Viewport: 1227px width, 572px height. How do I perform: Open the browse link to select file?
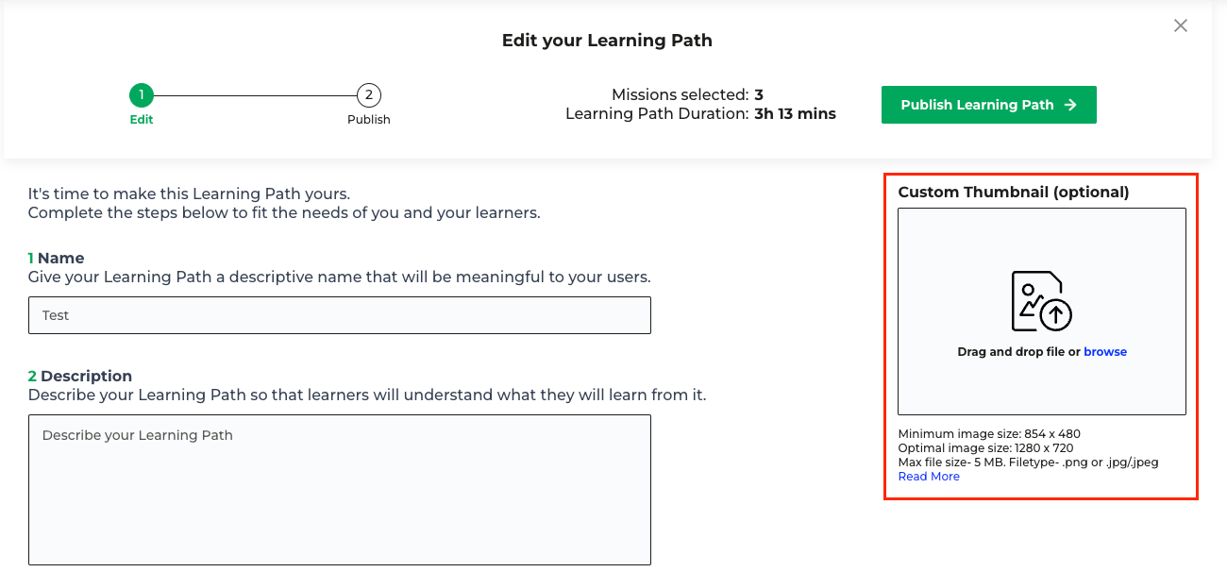point(1105,352)
